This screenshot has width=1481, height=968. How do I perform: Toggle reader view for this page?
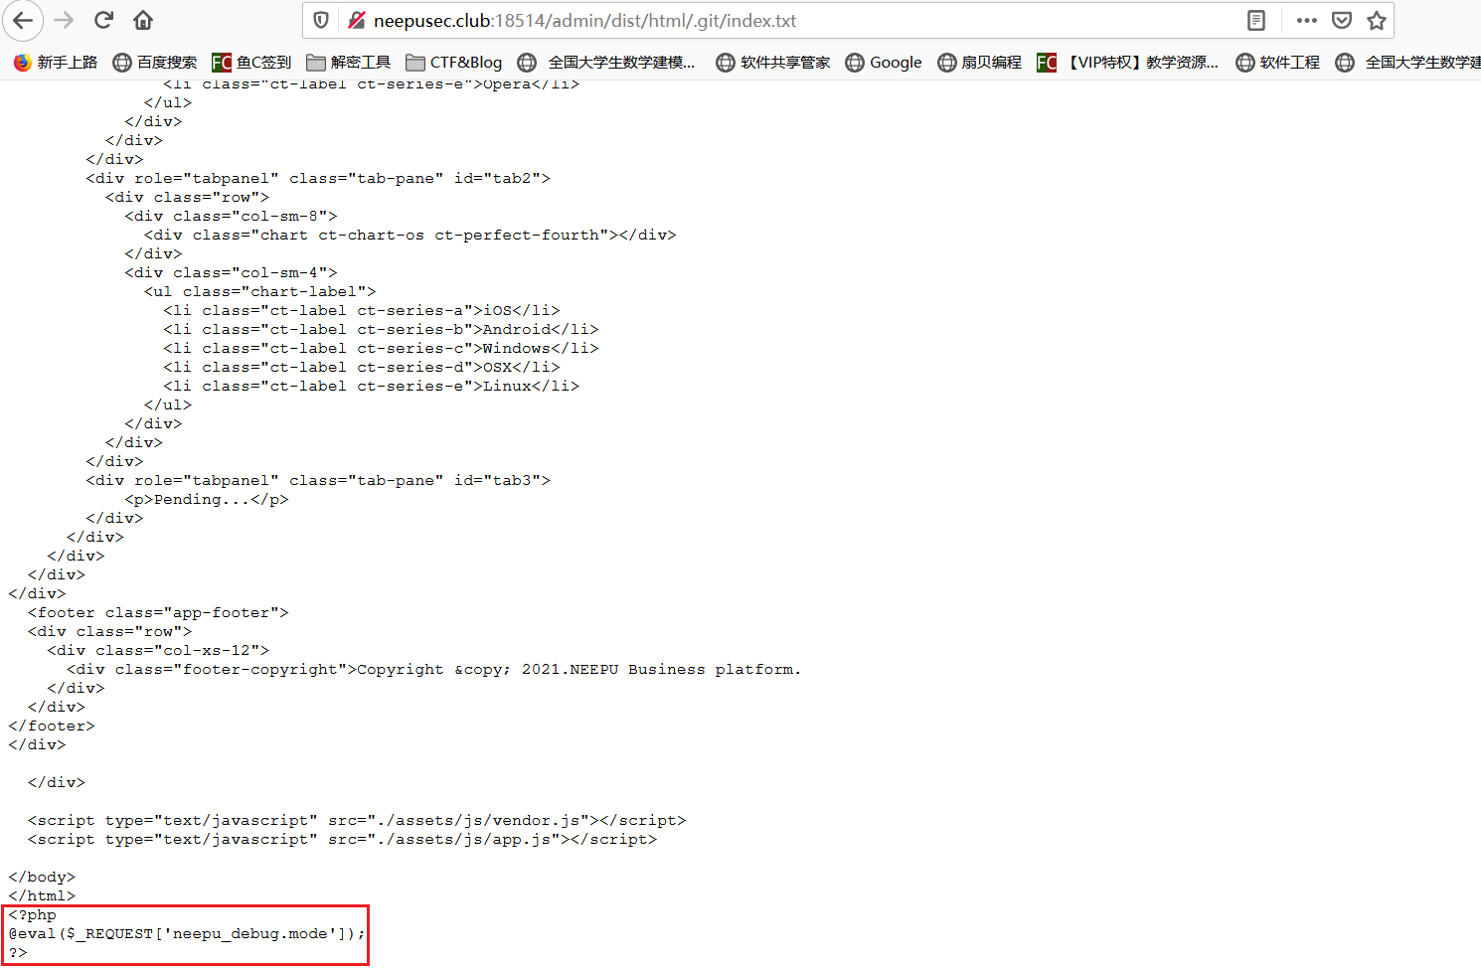click(1256, 21)
